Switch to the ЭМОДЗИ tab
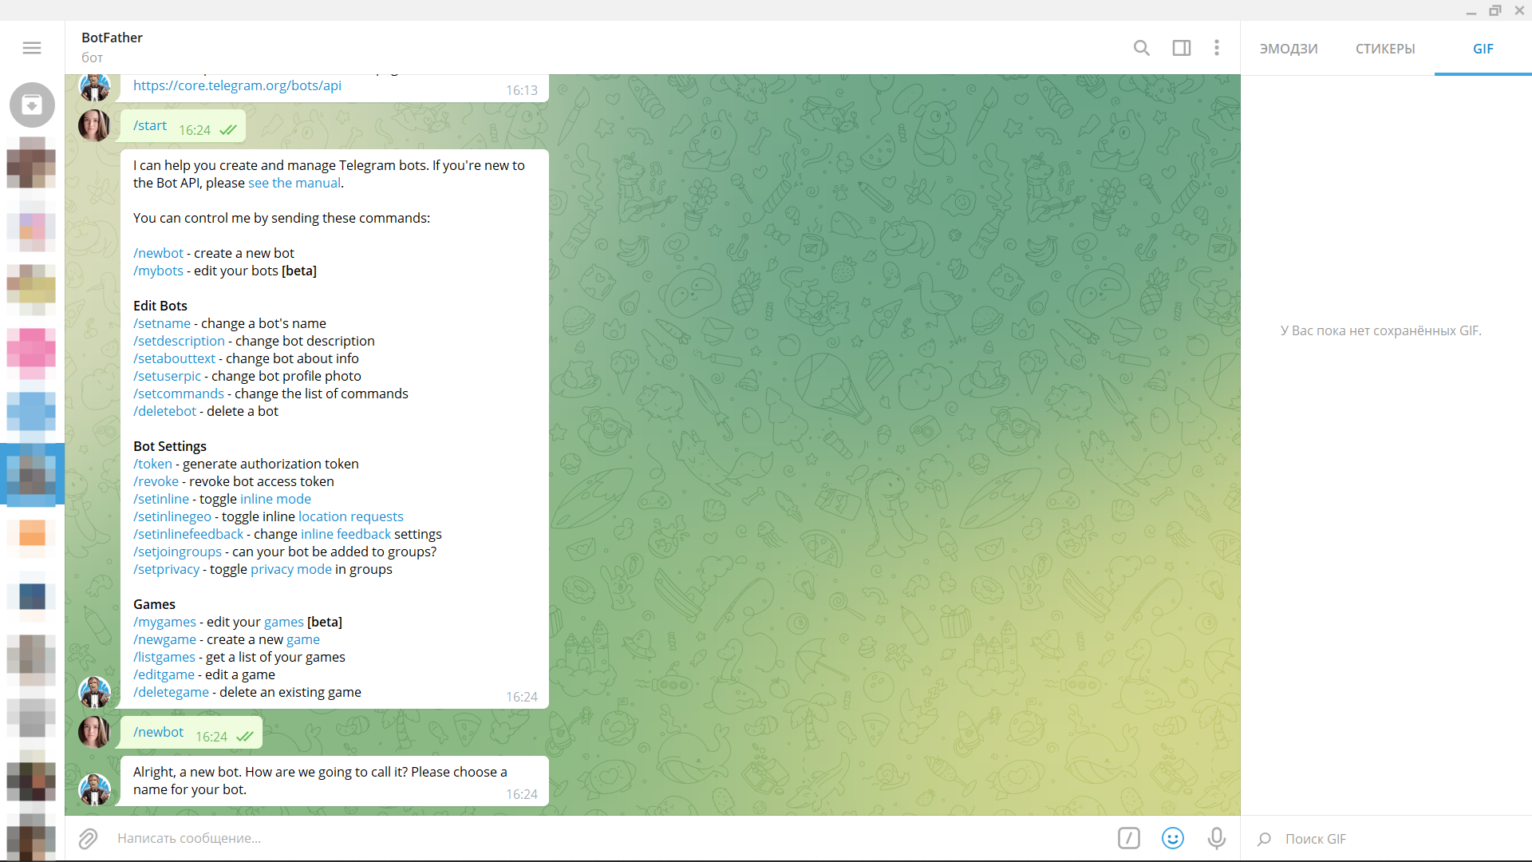 point(1289,49)
